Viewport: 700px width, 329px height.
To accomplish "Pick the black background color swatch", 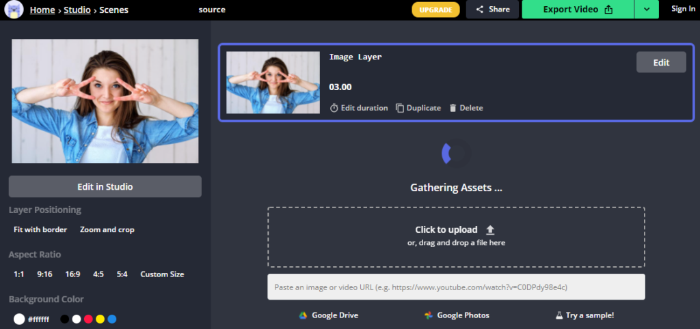I will pyautogui.click(x=65, y=319).
